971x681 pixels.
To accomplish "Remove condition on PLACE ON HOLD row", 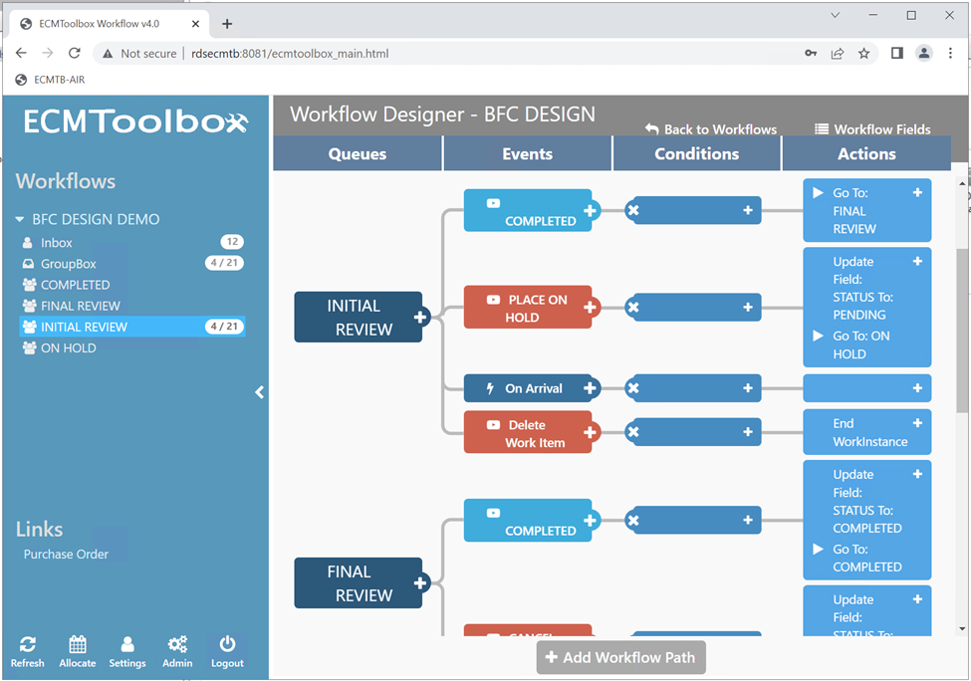I will pos(633,308).
